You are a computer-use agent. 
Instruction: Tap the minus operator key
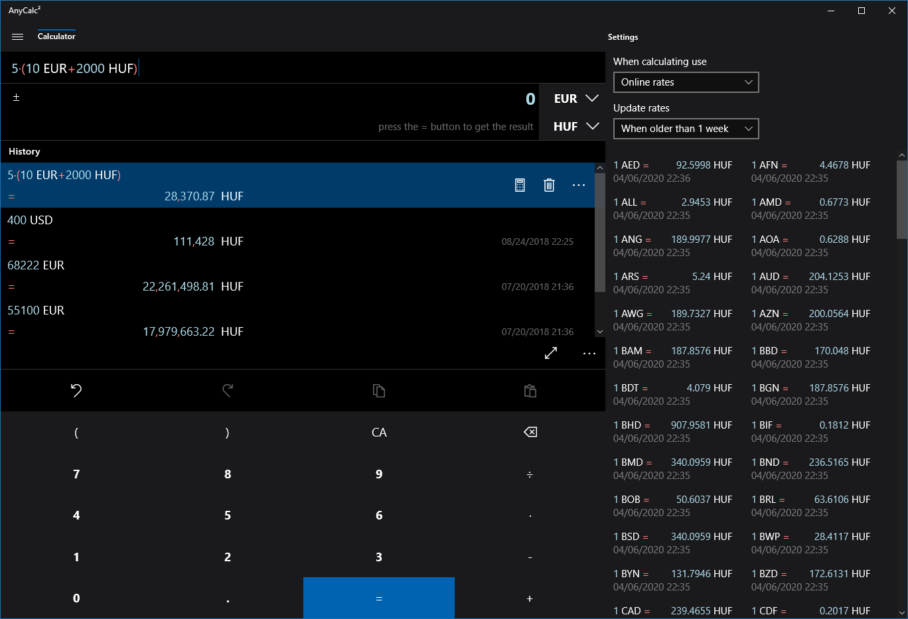[x=530, y=557]
